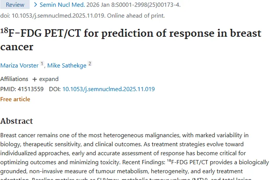
Task: Open author Mike Sathekge's link
Action: click(x=67, y=65)
